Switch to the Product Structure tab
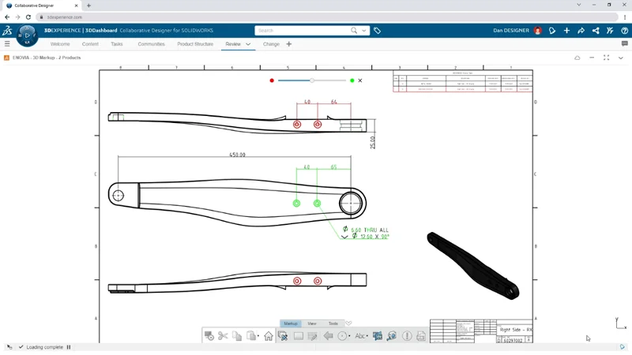632x355 pixels. click(195, 44)
